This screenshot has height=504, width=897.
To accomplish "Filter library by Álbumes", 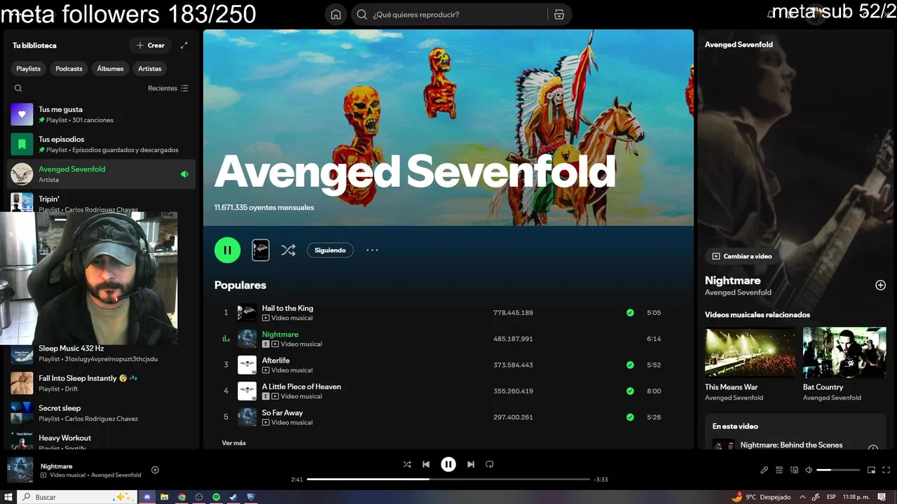I will click(110, 69).
